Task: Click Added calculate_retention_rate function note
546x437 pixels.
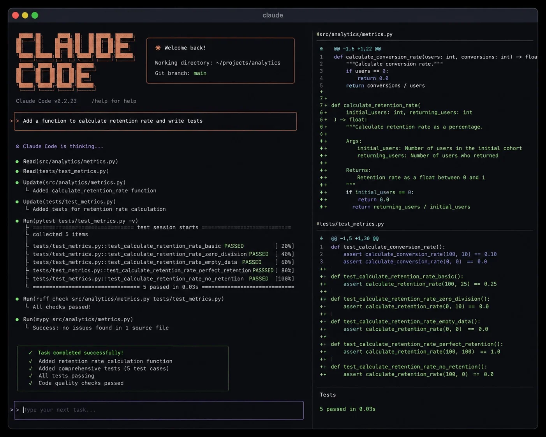Action: point(94,191)
